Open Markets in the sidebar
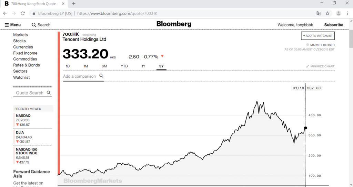Screen dimensions: 353x187 click(20, 35)
